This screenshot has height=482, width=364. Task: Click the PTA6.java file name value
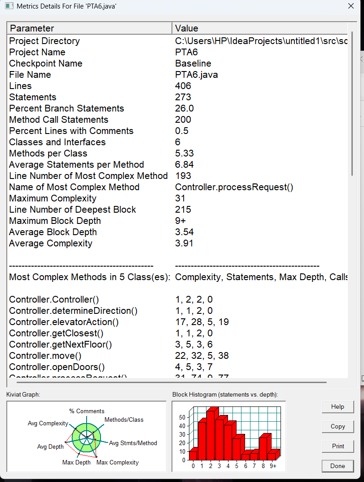point(197,75)
